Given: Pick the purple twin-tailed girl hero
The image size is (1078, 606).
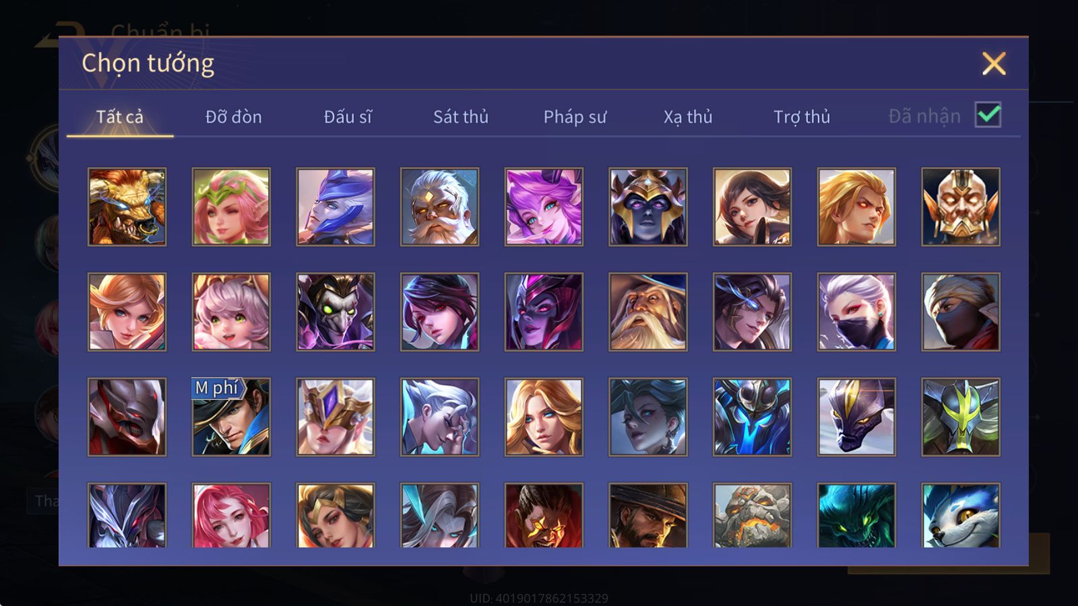Looking at the screenshot, I should pyautogui.click(x=544, y=207).
